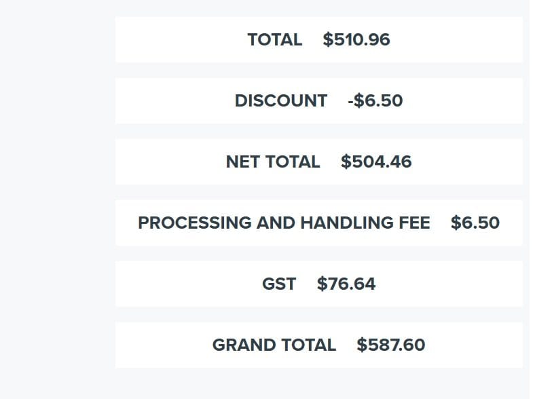Select the $504.46 net total amount
The width and height of the screenshot is (533, 399).
(x=376, y=161)
